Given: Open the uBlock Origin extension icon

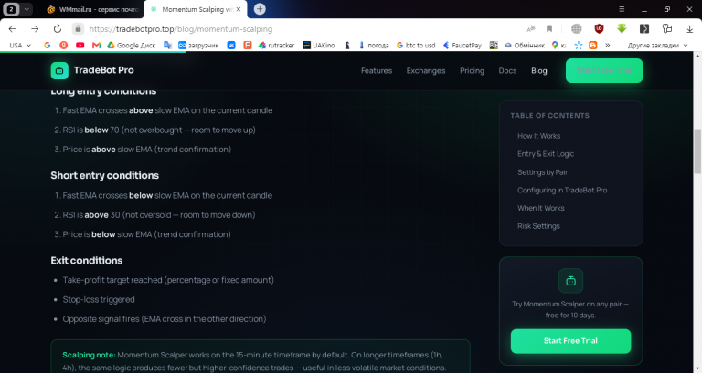Looking at the screenshot, I should coord(599,29).
